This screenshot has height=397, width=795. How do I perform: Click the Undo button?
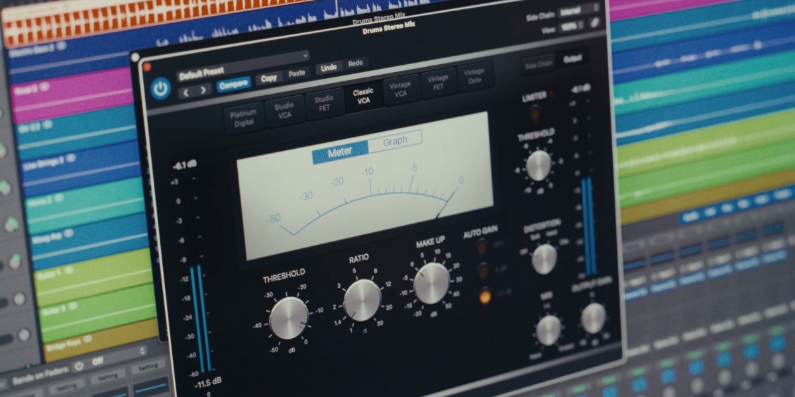(x=328, y=66)
